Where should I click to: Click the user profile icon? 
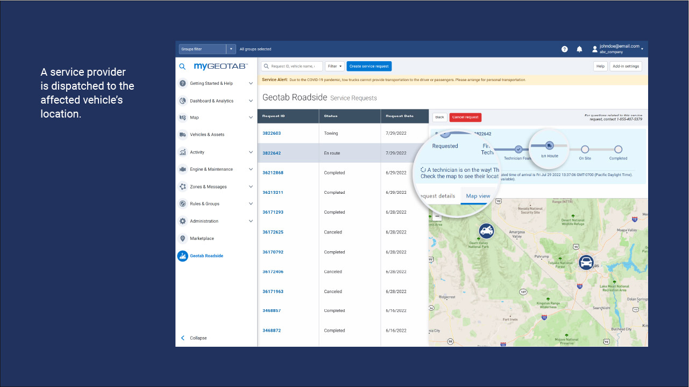click(x=594, y=49)
